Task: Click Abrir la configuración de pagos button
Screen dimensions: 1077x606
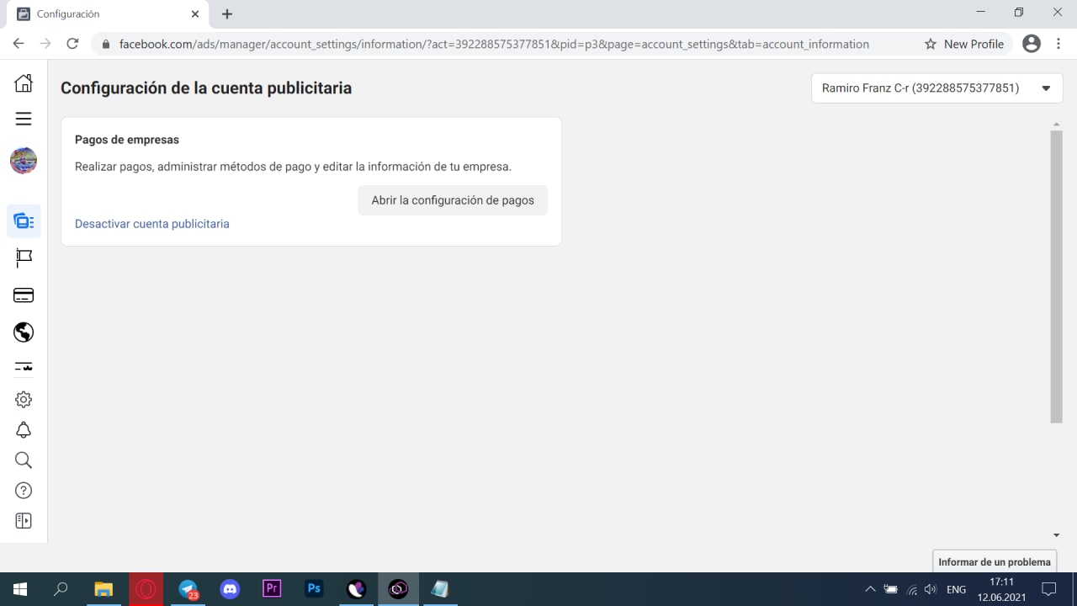Action: click(453, 200)
